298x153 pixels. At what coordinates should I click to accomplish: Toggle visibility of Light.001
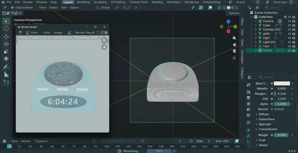point(289,42)
